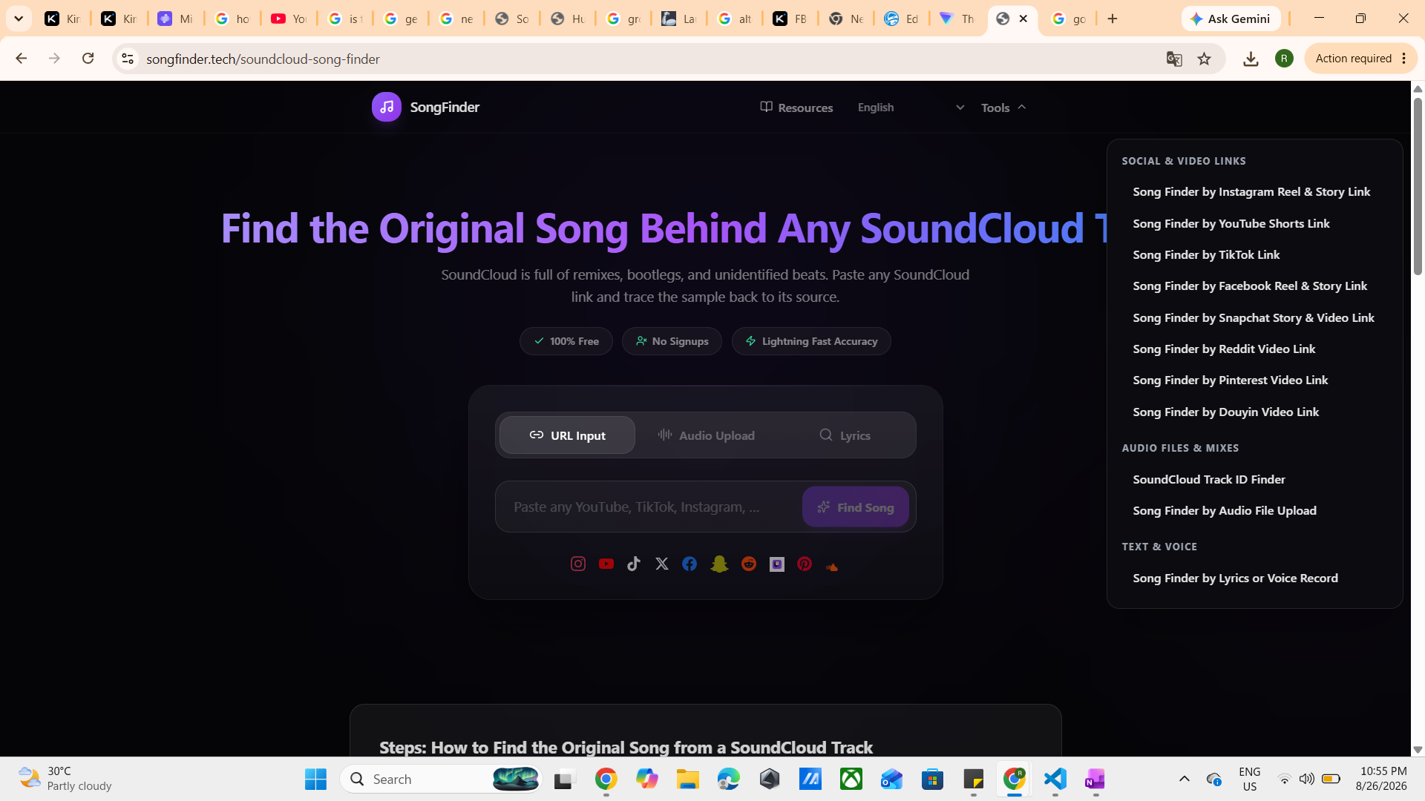Viewport: 1425px width, 801px height.
Task: Click the 100% Free badge
Action: (x=566, y=341)
